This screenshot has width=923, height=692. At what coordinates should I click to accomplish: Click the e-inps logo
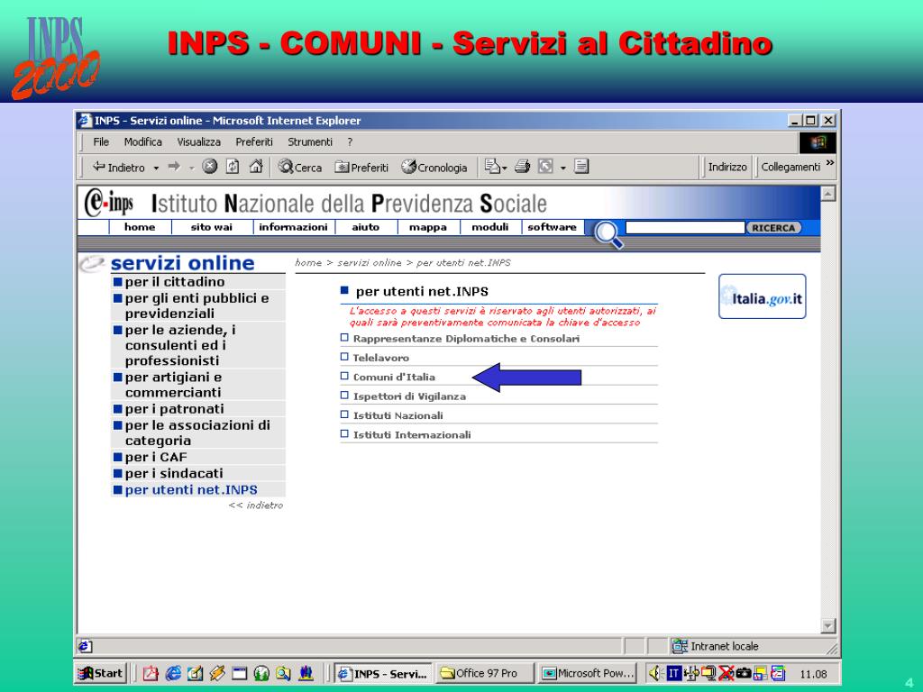coord(109,203)
